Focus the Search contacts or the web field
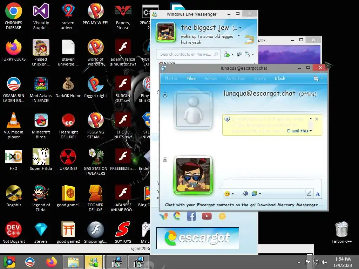The height and width of the screenshot is (269, 359). [x=188, y=54]
